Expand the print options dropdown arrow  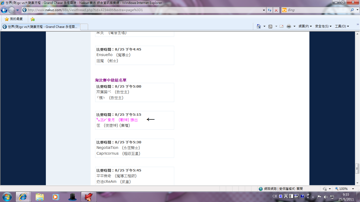(294, 26)
